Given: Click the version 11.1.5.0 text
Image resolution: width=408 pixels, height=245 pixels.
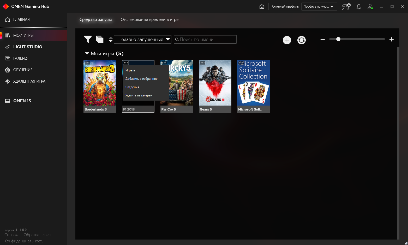Looking at the screenshot, I should point(16,230).
